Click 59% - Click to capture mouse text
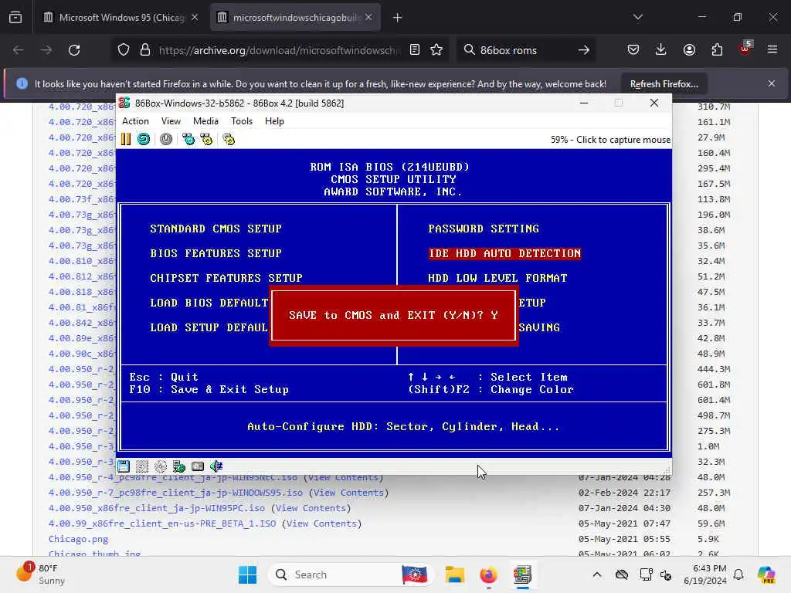 [610, 140]
